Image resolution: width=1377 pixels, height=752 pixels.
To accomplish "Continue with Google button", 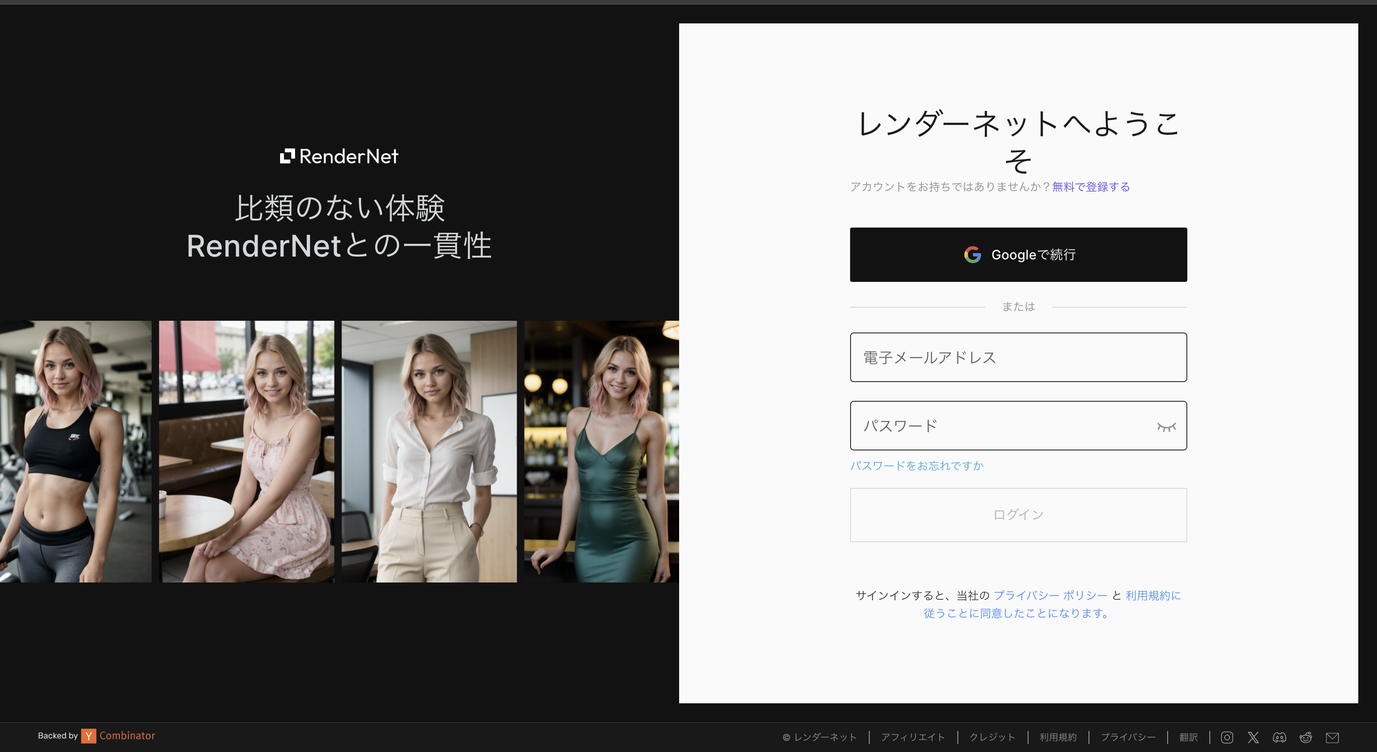I will [x=1018, y=254].
